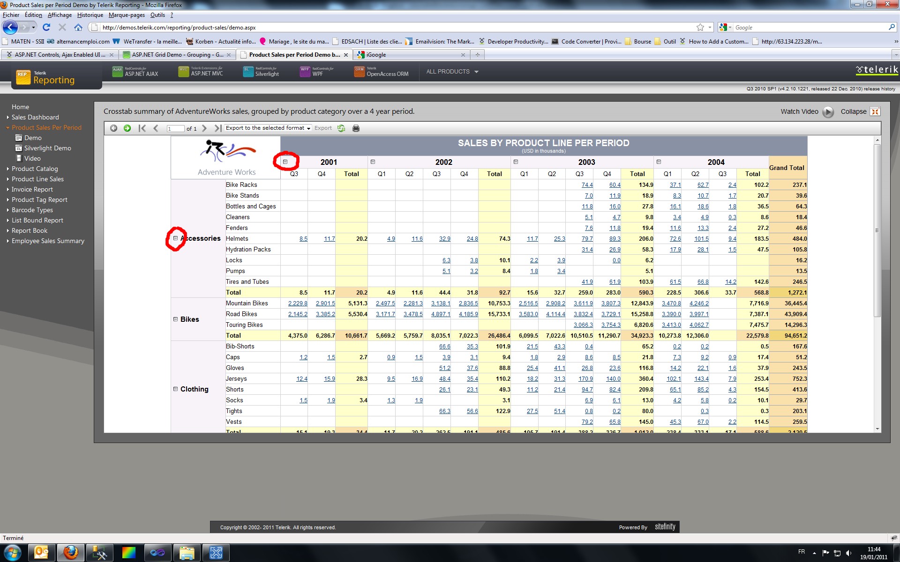Play the Watch Video button
The height and width of the screenshot is (562, 900).
[x=828, y=112]
